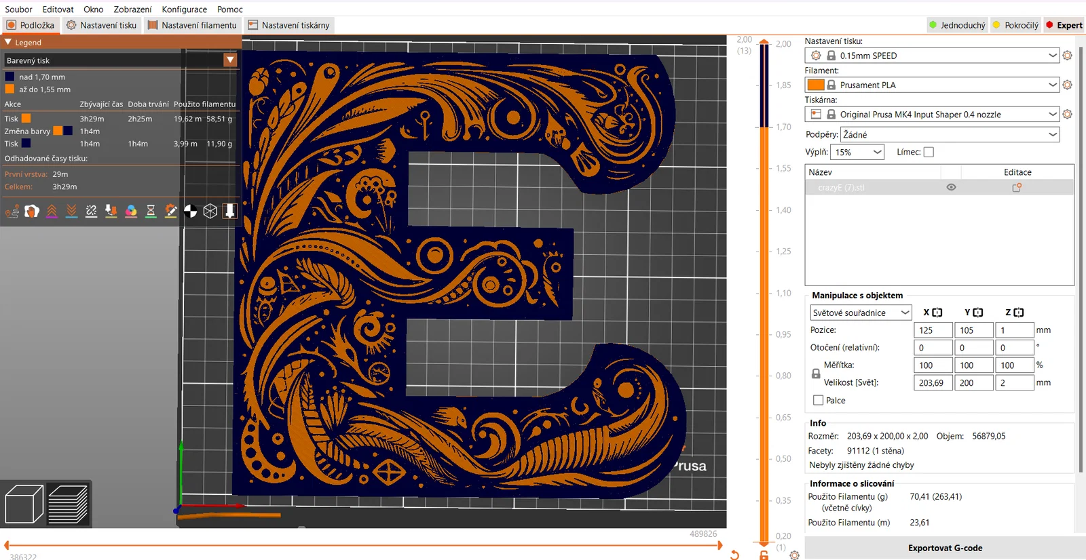Click orange Prusament PLA filament color swatch
Image resolution: width=1086 pixels, height=560 pixels.
(816, 85)
